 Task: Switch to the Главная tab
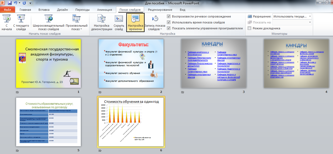25,10
